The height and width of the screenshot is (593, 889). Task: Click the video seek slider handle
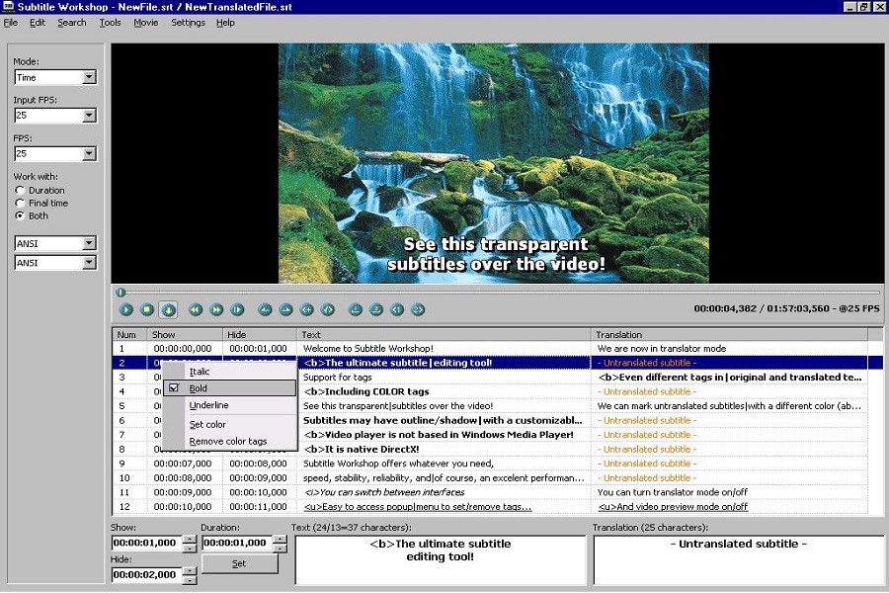[x=121, y=293]
